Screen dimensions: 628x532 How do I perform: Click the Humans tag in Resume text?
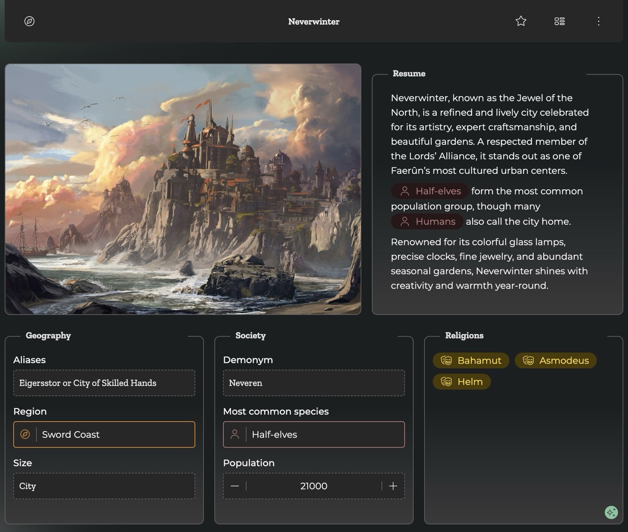[427, 221]
